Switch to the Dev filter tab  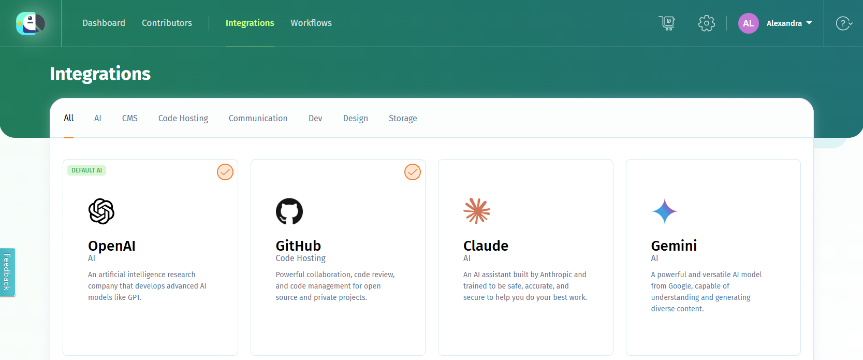[x=315, y=119]
